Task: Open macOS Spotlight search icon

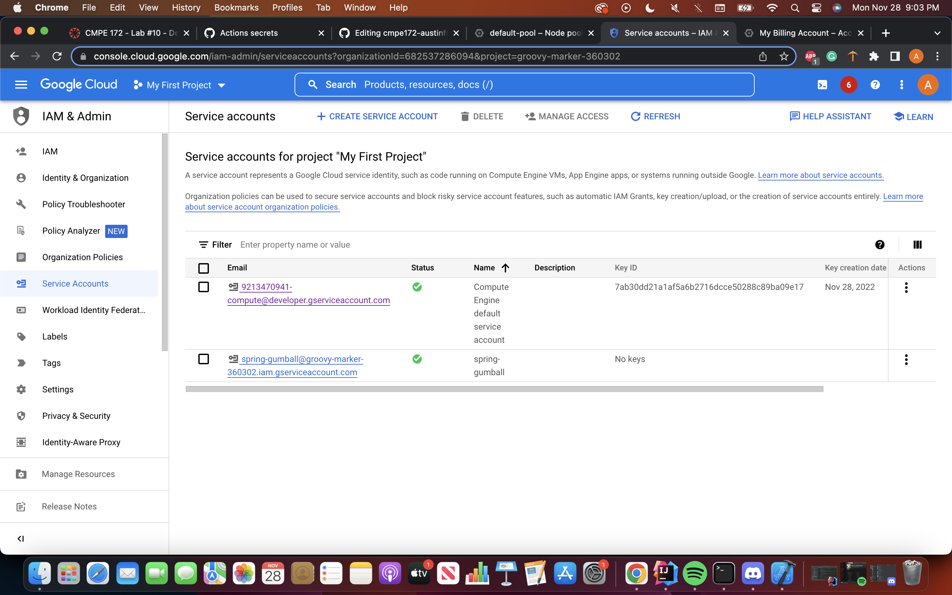Action: tap(795, 8)
